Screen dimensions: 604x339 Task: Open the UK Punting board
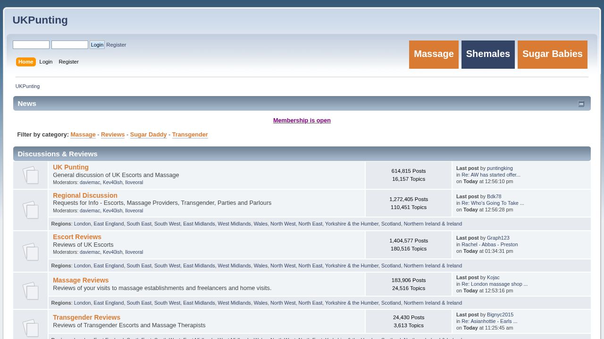click(71, 167)
